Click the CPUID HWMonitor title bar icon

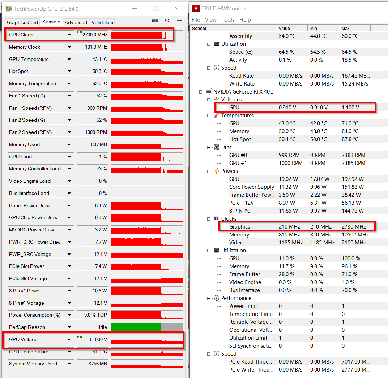[x=195, y=8]
